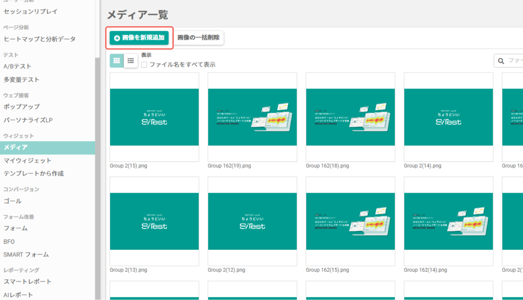Click the file search magnifier icon
Viewport: 523px width, 300px height.
click(501, 61)
